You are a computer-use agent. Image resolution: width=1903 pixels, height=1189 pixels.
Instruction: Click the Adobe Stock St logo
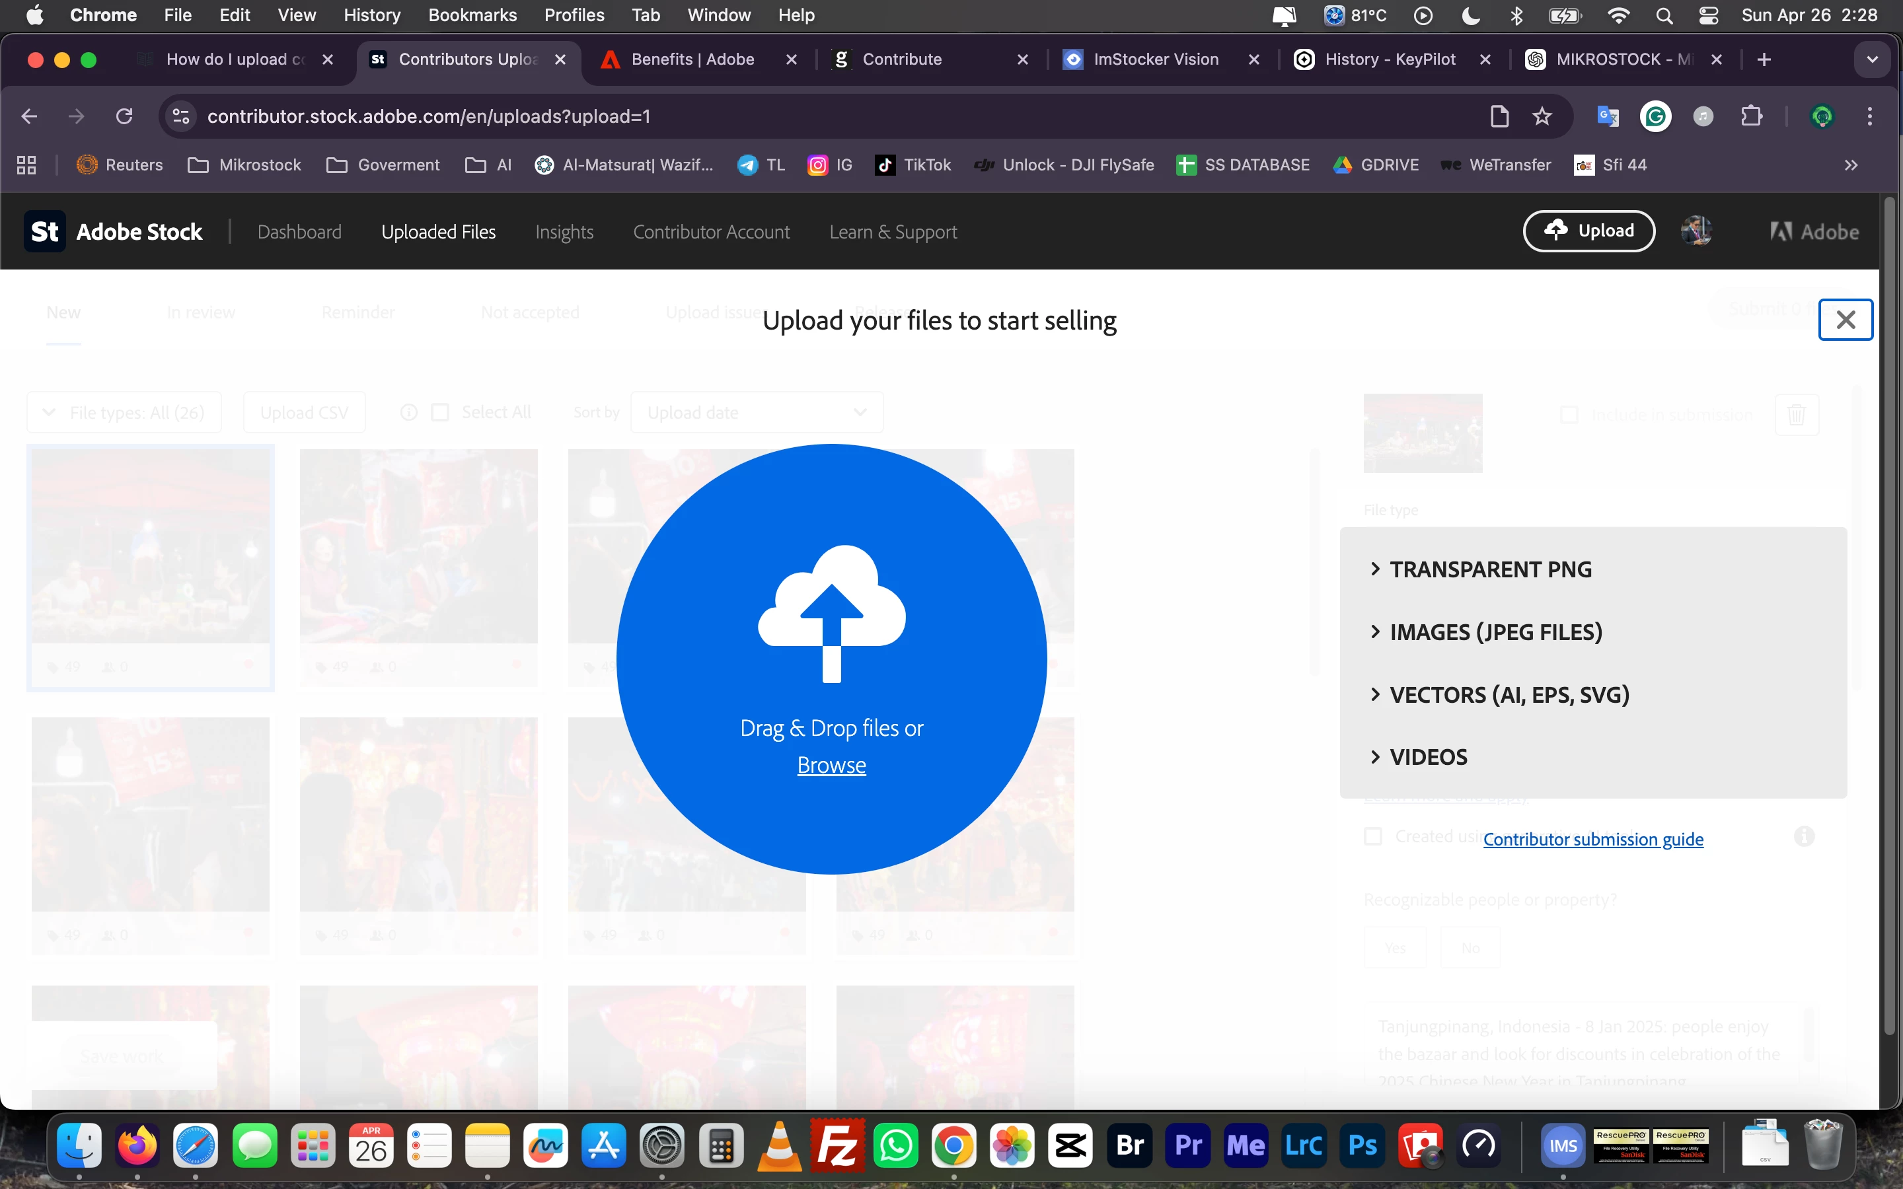click(45, 231)
